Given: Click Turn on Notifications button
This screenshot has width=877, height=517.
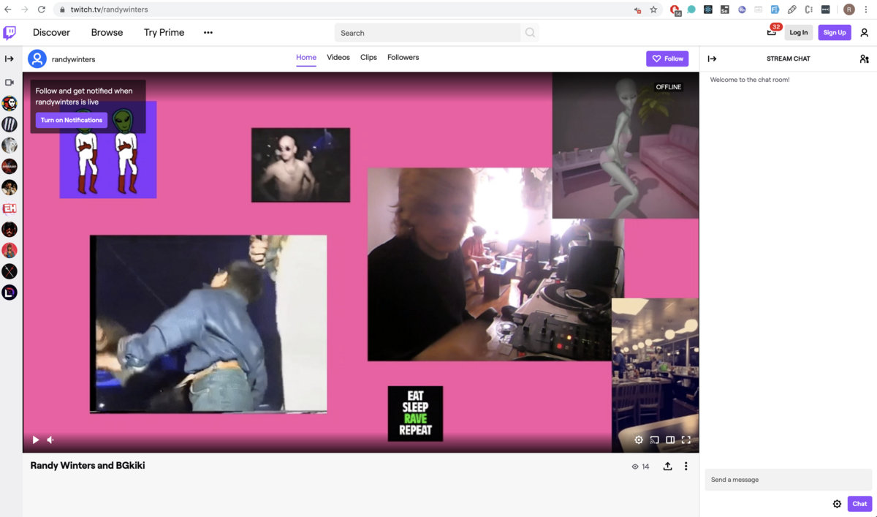Looking at the screenshot, I should click(72, 120).
